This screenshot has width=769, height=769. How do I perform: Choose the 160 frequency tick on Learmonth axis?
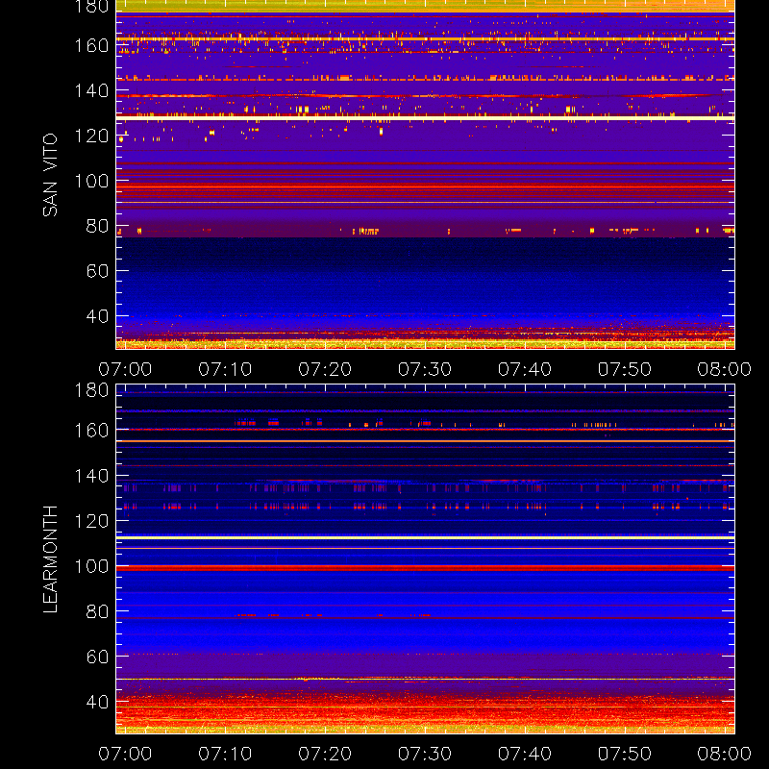point(91,431)
